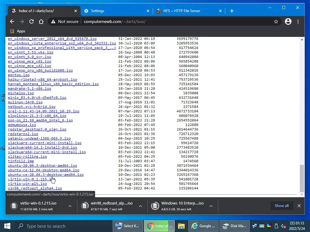Expand options for virtio-win-0.1.215.iso download
This screenshot has height=232, width=310.
(x=70, y=206)
